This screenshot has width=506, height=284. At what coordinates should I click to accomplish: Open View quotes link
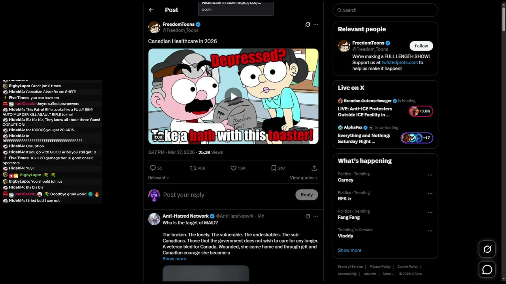(x=304, y=178)
